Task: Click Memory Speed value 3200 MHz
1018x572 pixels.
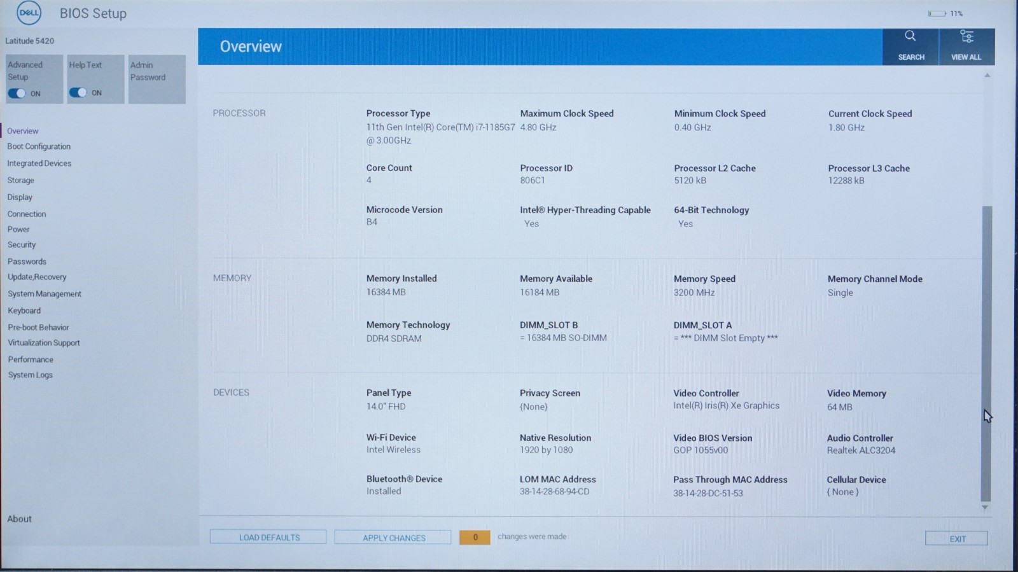Action: click(x=694, y=293)
